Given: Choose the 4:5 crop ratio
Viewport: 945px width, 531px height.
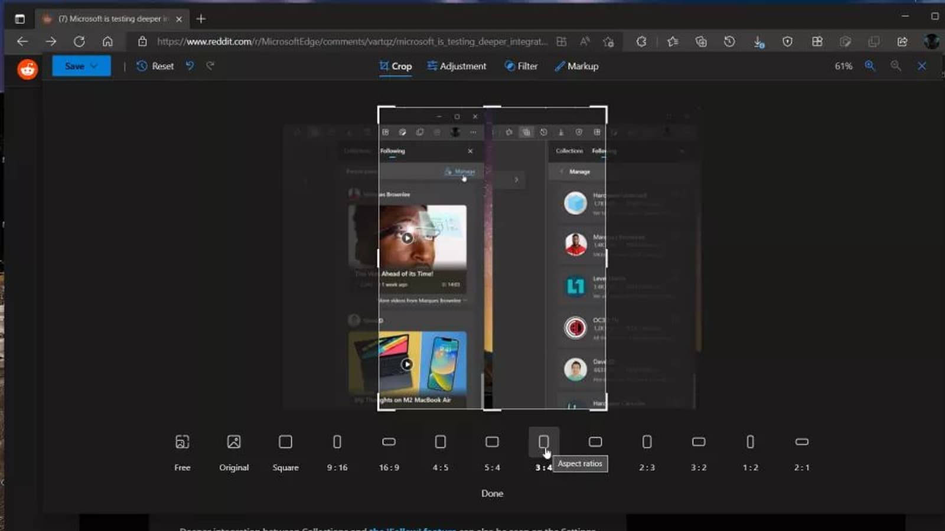Looking at the screenshot, I should 441,442.
